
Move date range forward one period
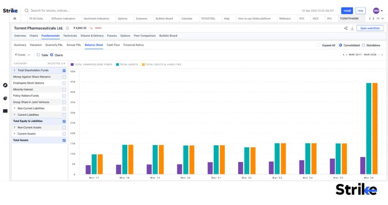click(379, 54)
